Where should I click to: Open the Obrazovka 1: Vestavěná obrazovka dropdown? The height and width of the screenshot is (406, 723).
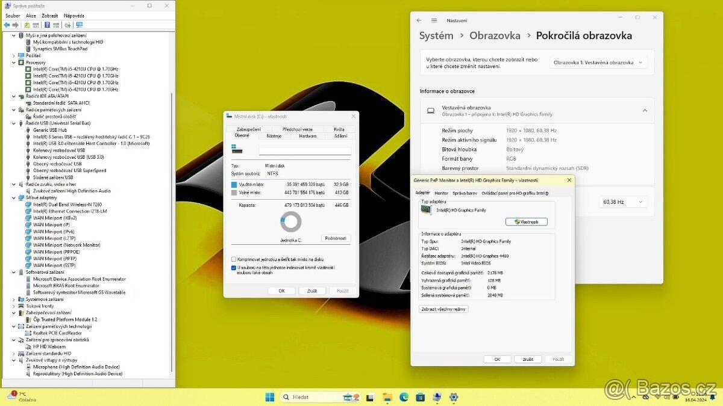(598, 61)
